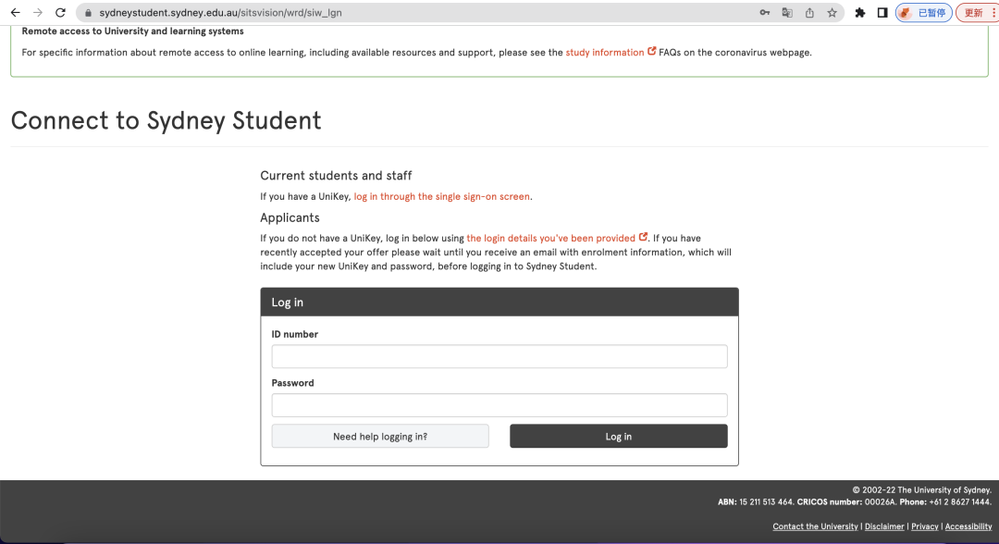Reload the page with the refresh icon
Image resolution: width=999 pixels, height=544 pixels.
click(61, 13)
